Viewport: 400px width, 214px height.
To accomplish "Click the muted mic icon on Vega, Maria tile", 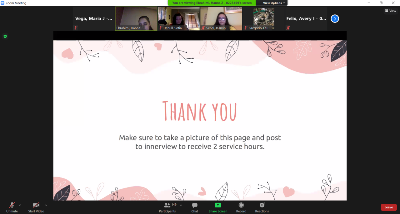I will pyautogui.click(x=76, y=28).
